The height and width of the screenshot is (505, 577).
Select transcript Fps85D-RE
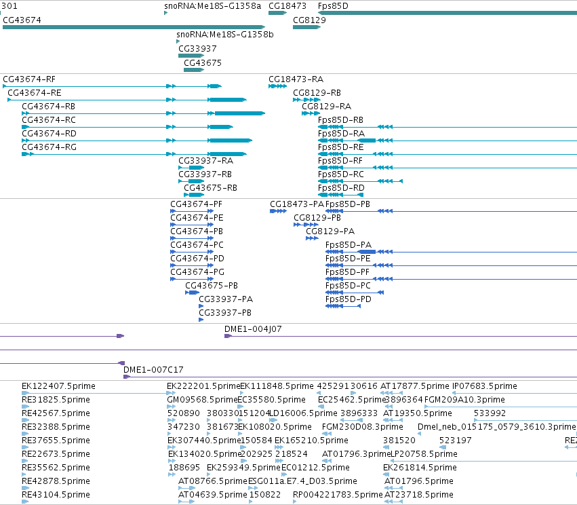[447, 154]
